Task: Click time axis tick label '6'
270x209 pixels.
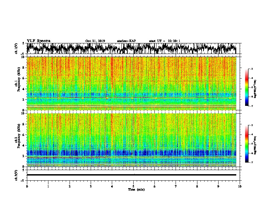Action: click(155, 186)
